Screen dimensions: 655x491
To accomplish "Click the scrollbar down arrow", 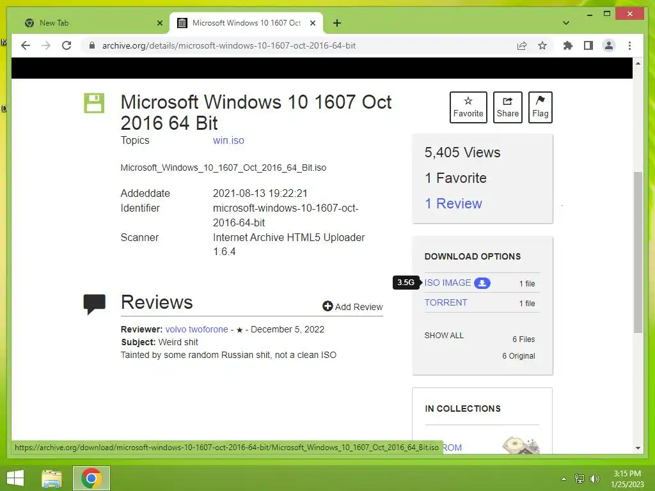I will pos(638,448).
